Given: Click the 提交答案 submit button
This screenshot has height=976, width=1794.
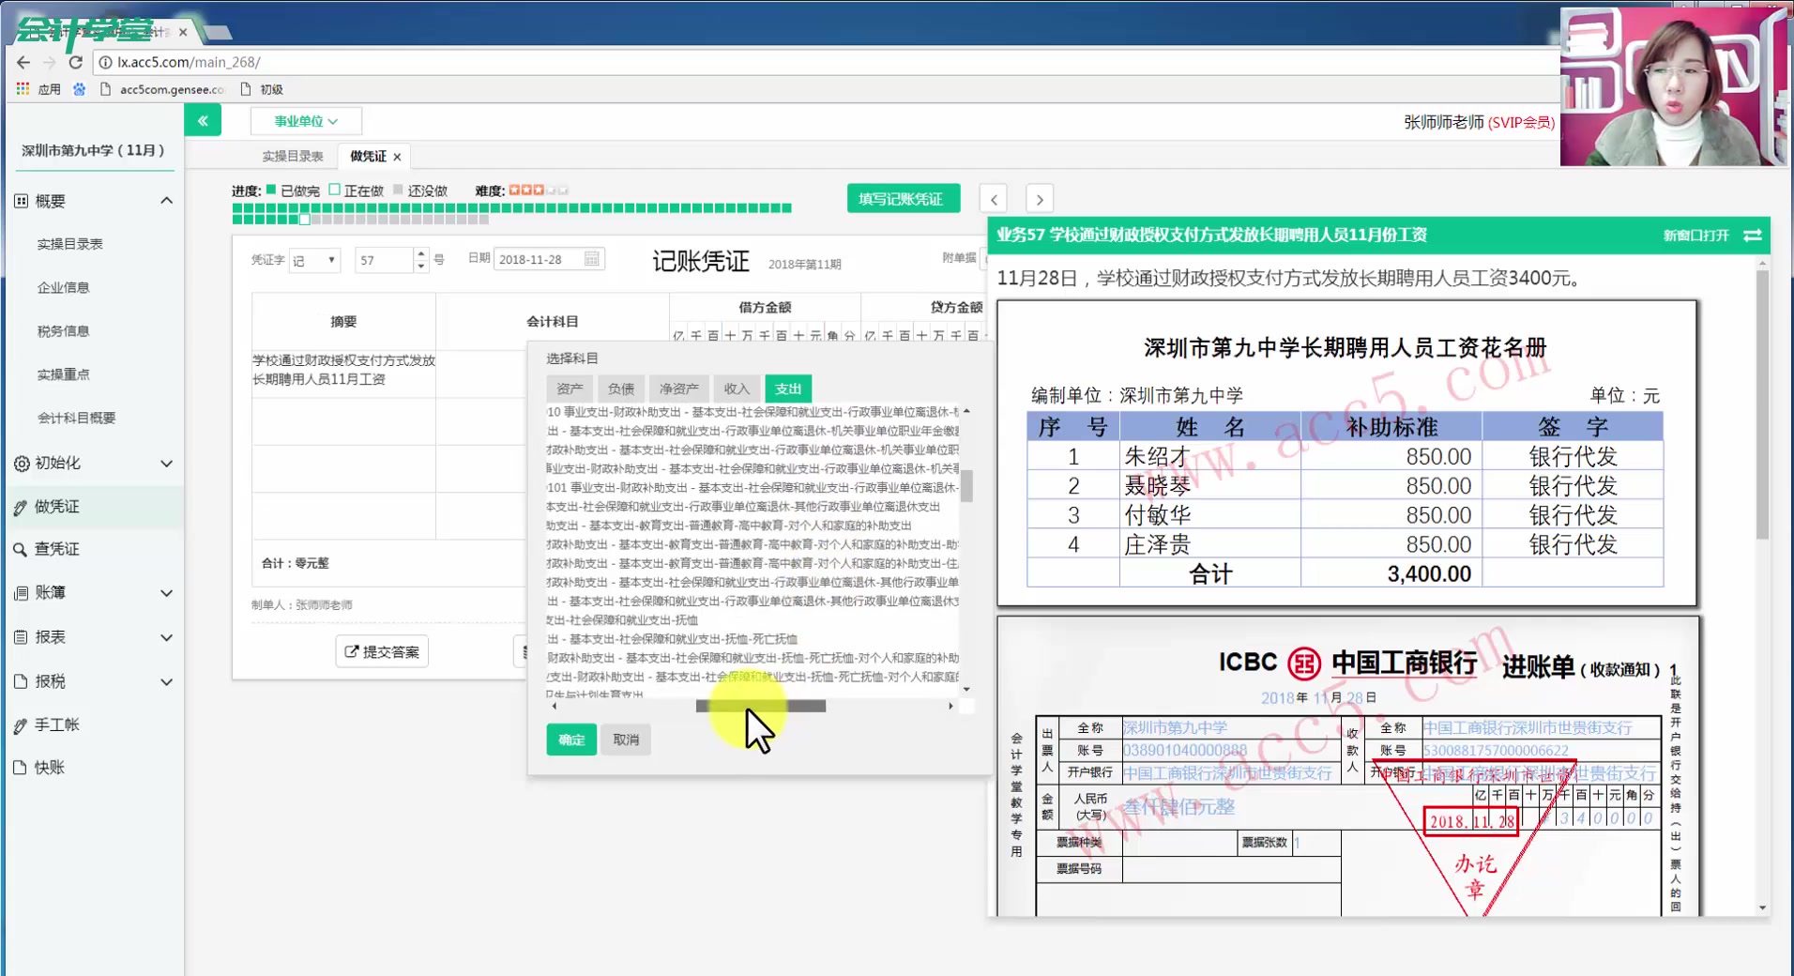Looking at the screenshot, I should [x=381, y=650].
